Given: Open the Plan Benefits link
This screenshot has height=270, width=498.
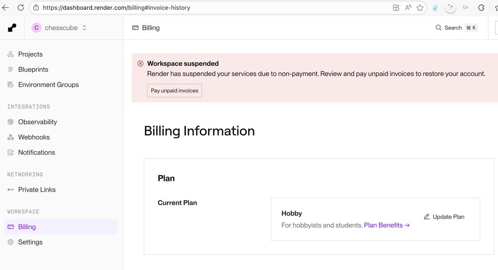Looking at the screenshot, I should click(387, 225).
